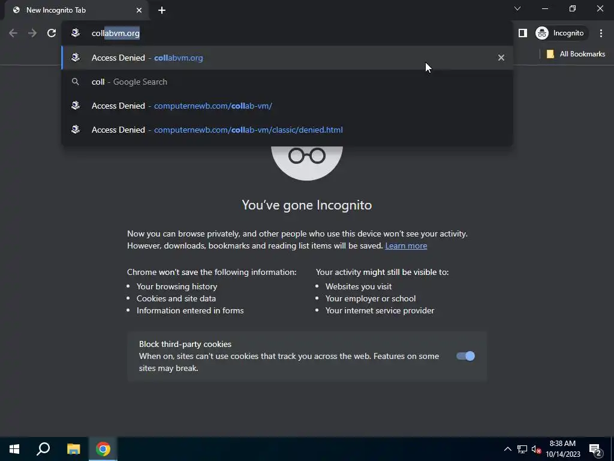Open the All Bookmarks folder
Screen dimensions: 614x461
coord(576,54)
